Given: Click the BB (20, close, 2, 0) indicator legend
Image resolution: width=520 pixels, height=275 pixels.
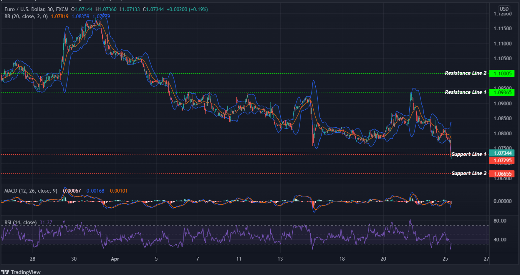Looking at the screenshot, I should [x=26, y=16].
